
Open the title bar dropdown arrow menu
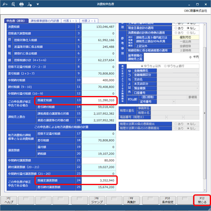tap(38, 4)
